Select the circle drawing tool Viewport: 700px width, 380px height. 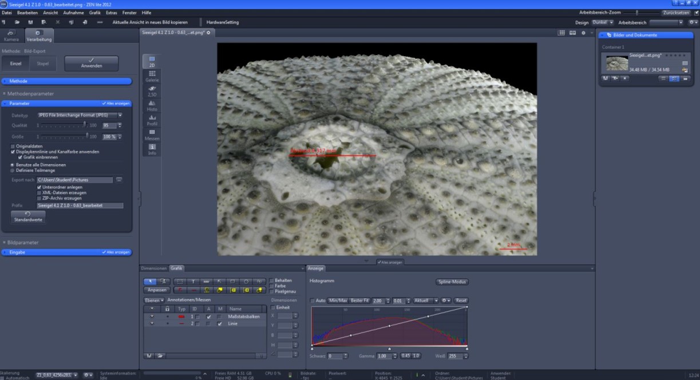[246, 282]
